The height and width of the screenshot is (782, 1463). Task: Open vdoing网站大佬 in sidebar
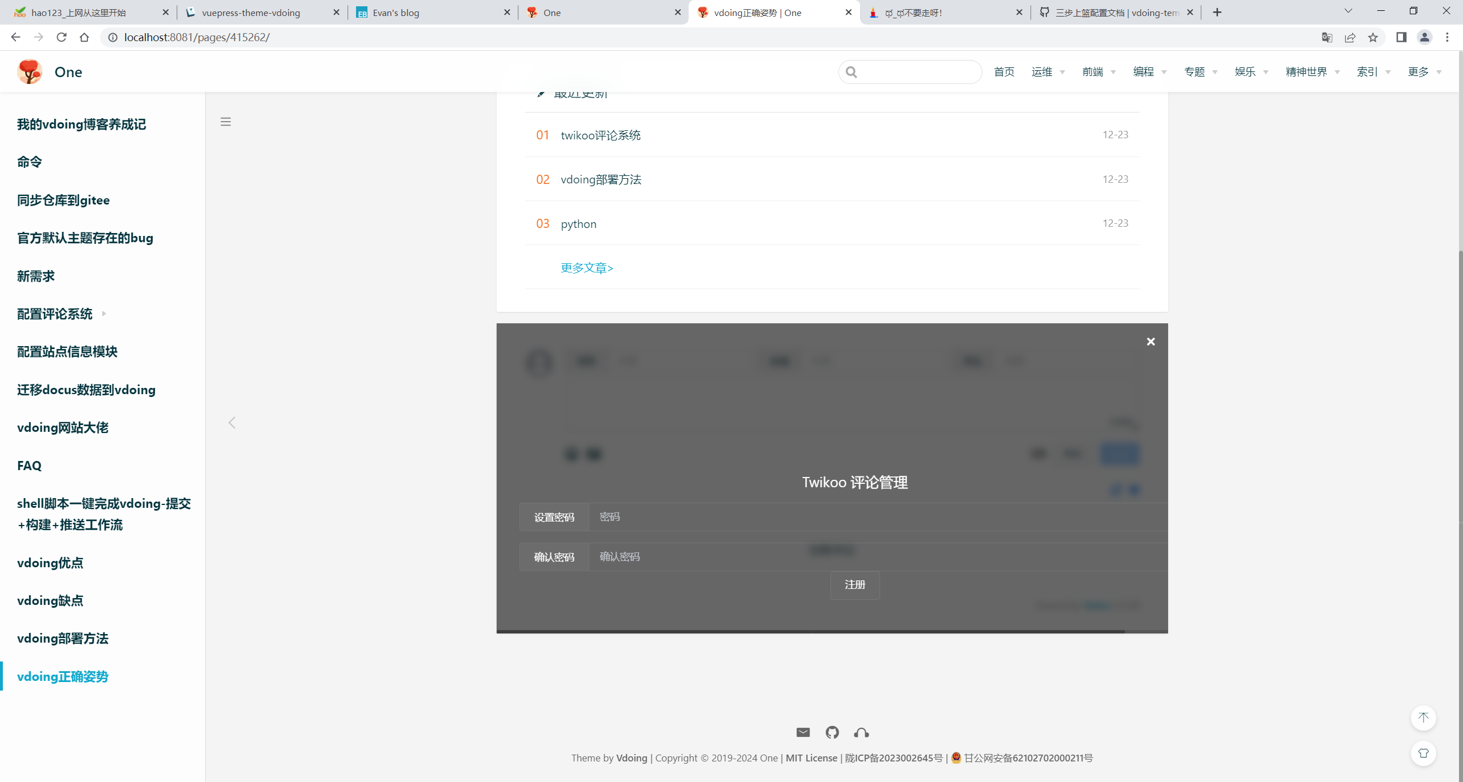pyautogui.click(x=62, y=428)
